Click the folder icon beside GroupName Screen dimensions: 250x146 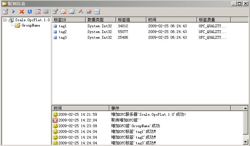pyautogui.click(x=18, y=25)
